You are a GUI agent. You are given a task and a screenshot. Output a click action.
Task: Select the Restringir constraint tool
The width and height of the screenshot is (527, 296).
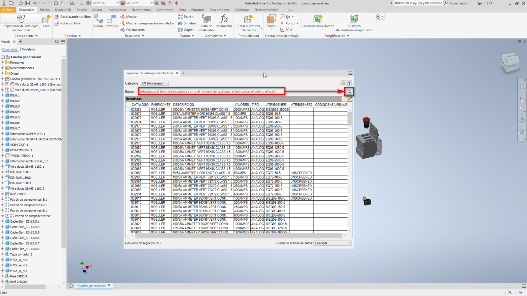111,21
